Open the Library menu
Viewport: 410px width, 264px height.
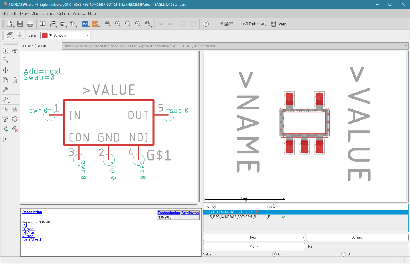pyautogui.click(x=48, y=13)
